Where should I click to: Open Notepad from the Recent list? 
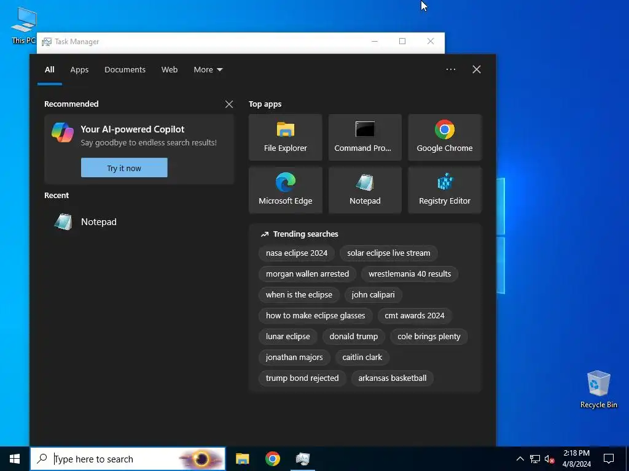[x=138, y=222]
